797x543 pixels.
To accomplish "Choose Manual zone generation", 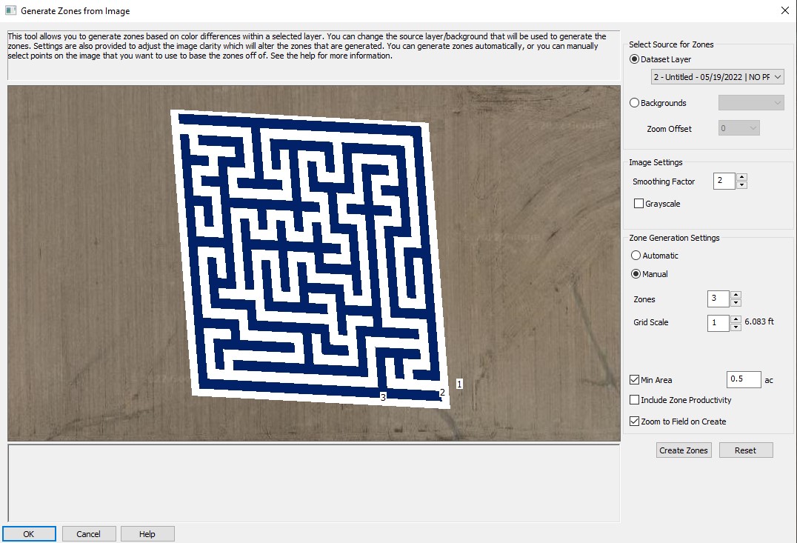I will pos(636,274).
